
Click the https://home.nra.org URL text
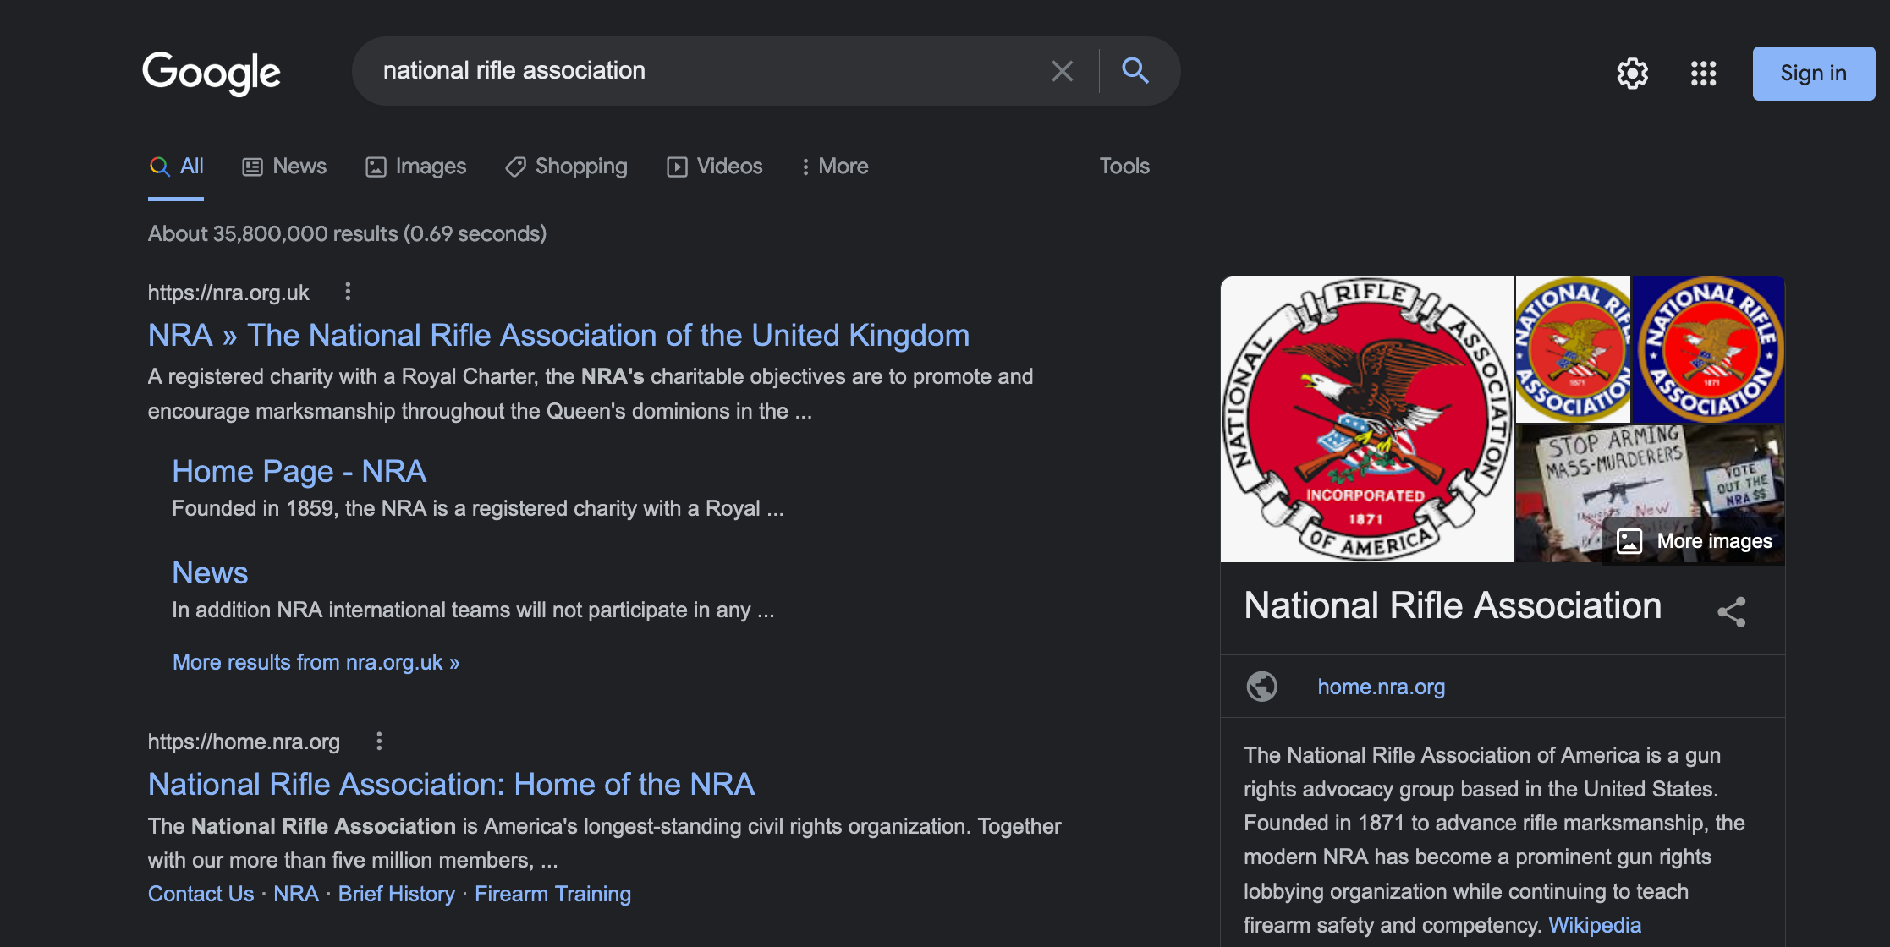[244, 742]
